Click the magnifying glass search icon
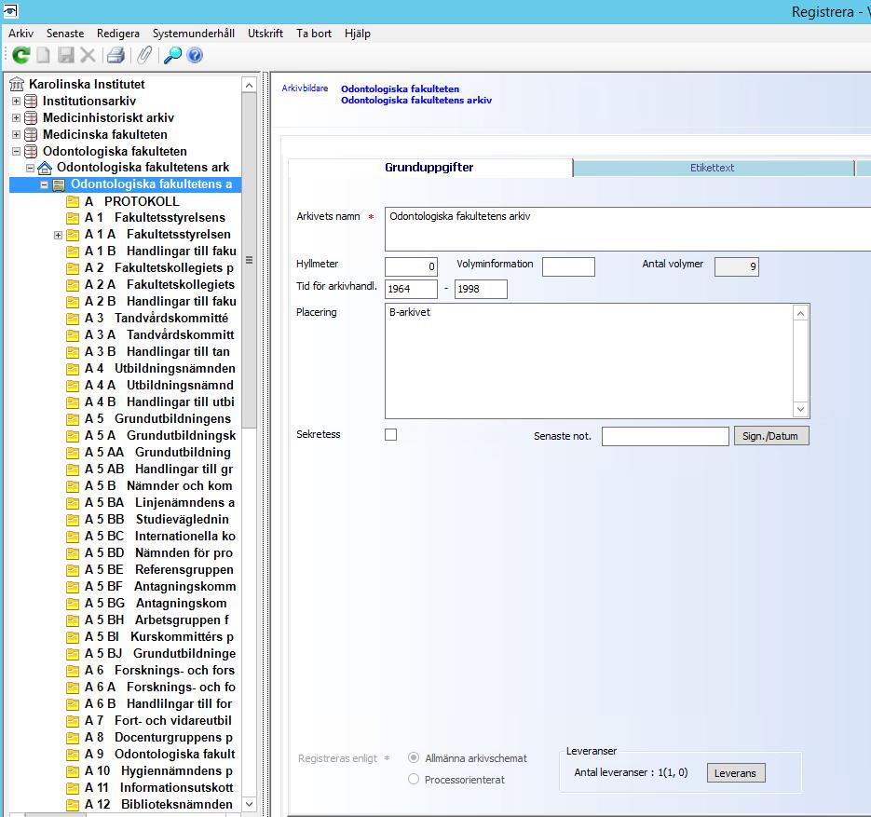This screenshot has width=871, height=817. point(172,55)
